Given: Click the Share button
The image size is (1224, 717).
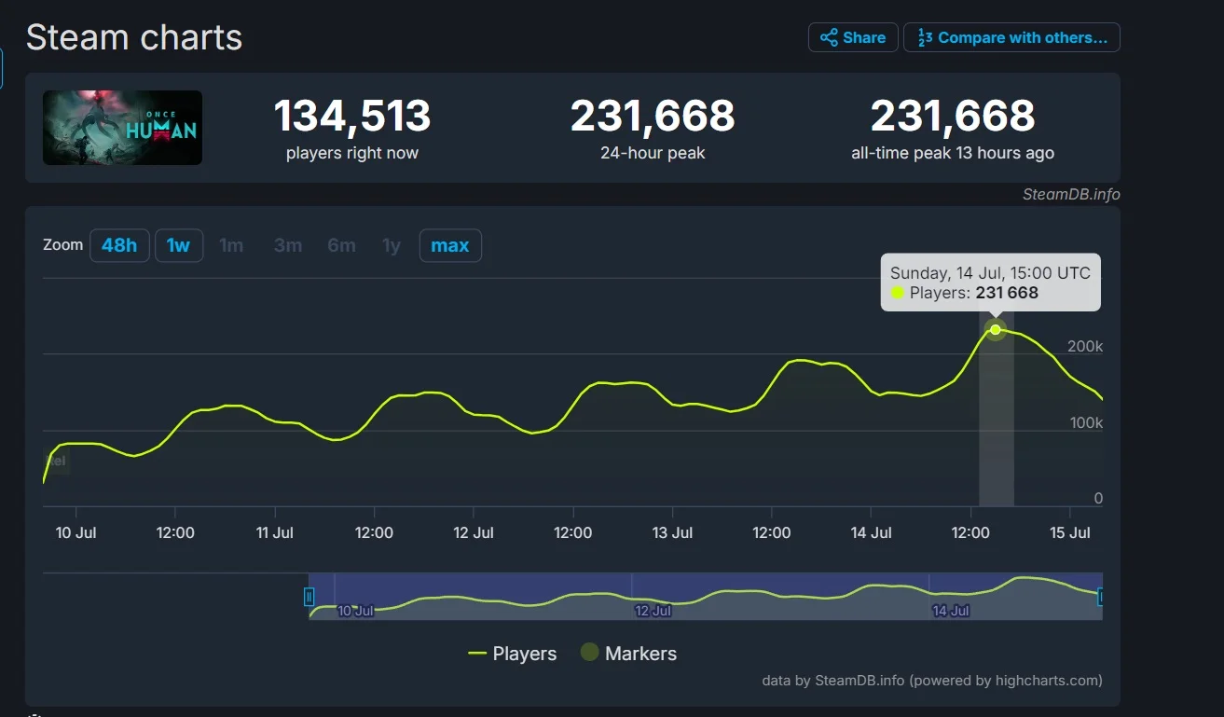Looking at the screenshot, I should coord(852,37).
